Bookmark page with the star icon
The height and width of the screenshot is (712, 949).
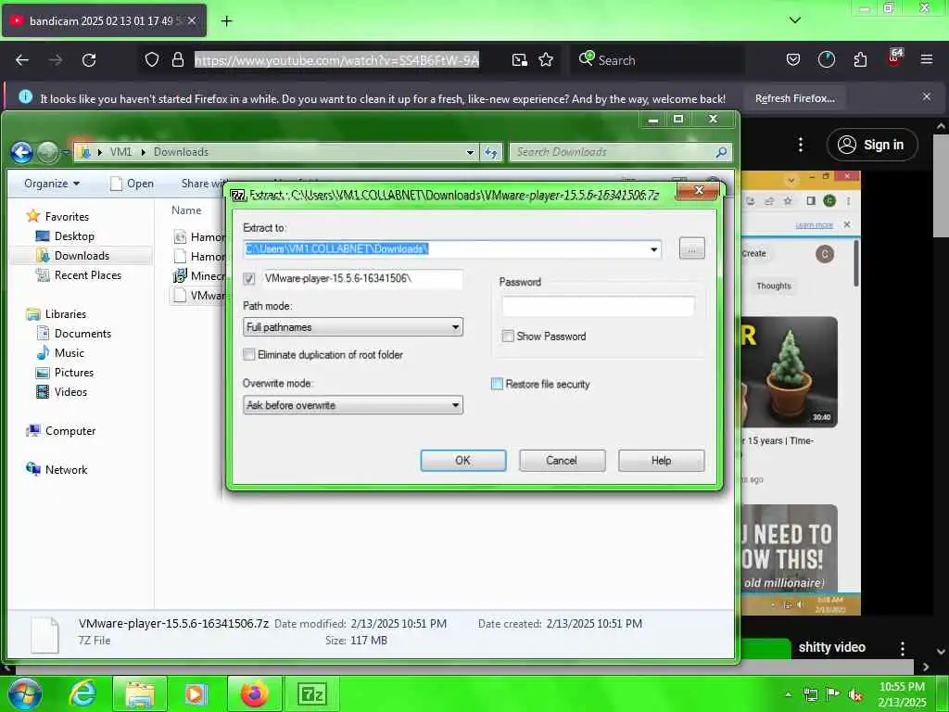pos(546,59)
